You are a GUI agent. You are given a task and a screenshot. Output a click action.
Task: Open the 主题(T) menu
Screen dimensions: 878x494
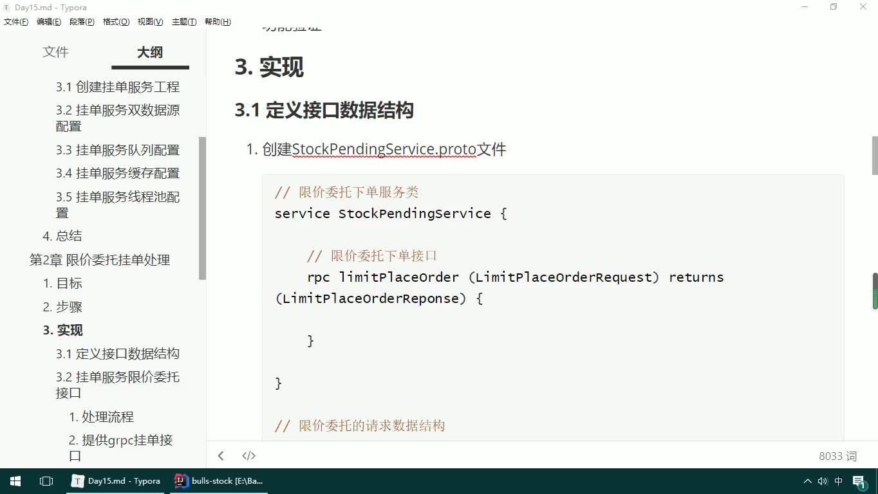click(184, 22)
